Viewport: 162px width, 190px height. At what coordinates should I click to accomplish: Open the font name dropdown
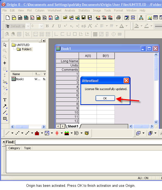coord(28,26)
